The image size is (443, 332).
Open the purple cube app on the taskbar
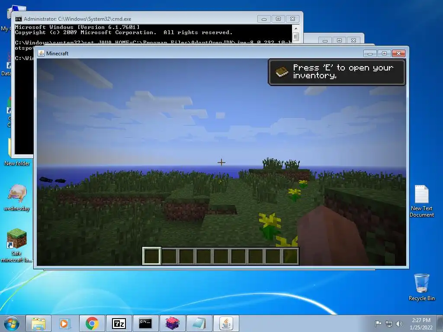click(x=172, y=323)
